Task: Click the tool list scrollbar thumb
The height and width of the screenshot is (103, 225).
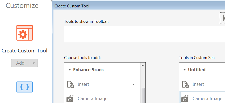Action: pos(143,95)
